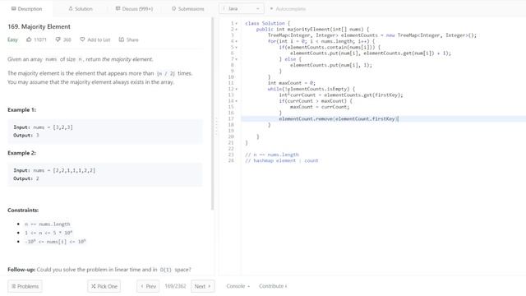Click the Example 2 input code block

pos(105,174)
